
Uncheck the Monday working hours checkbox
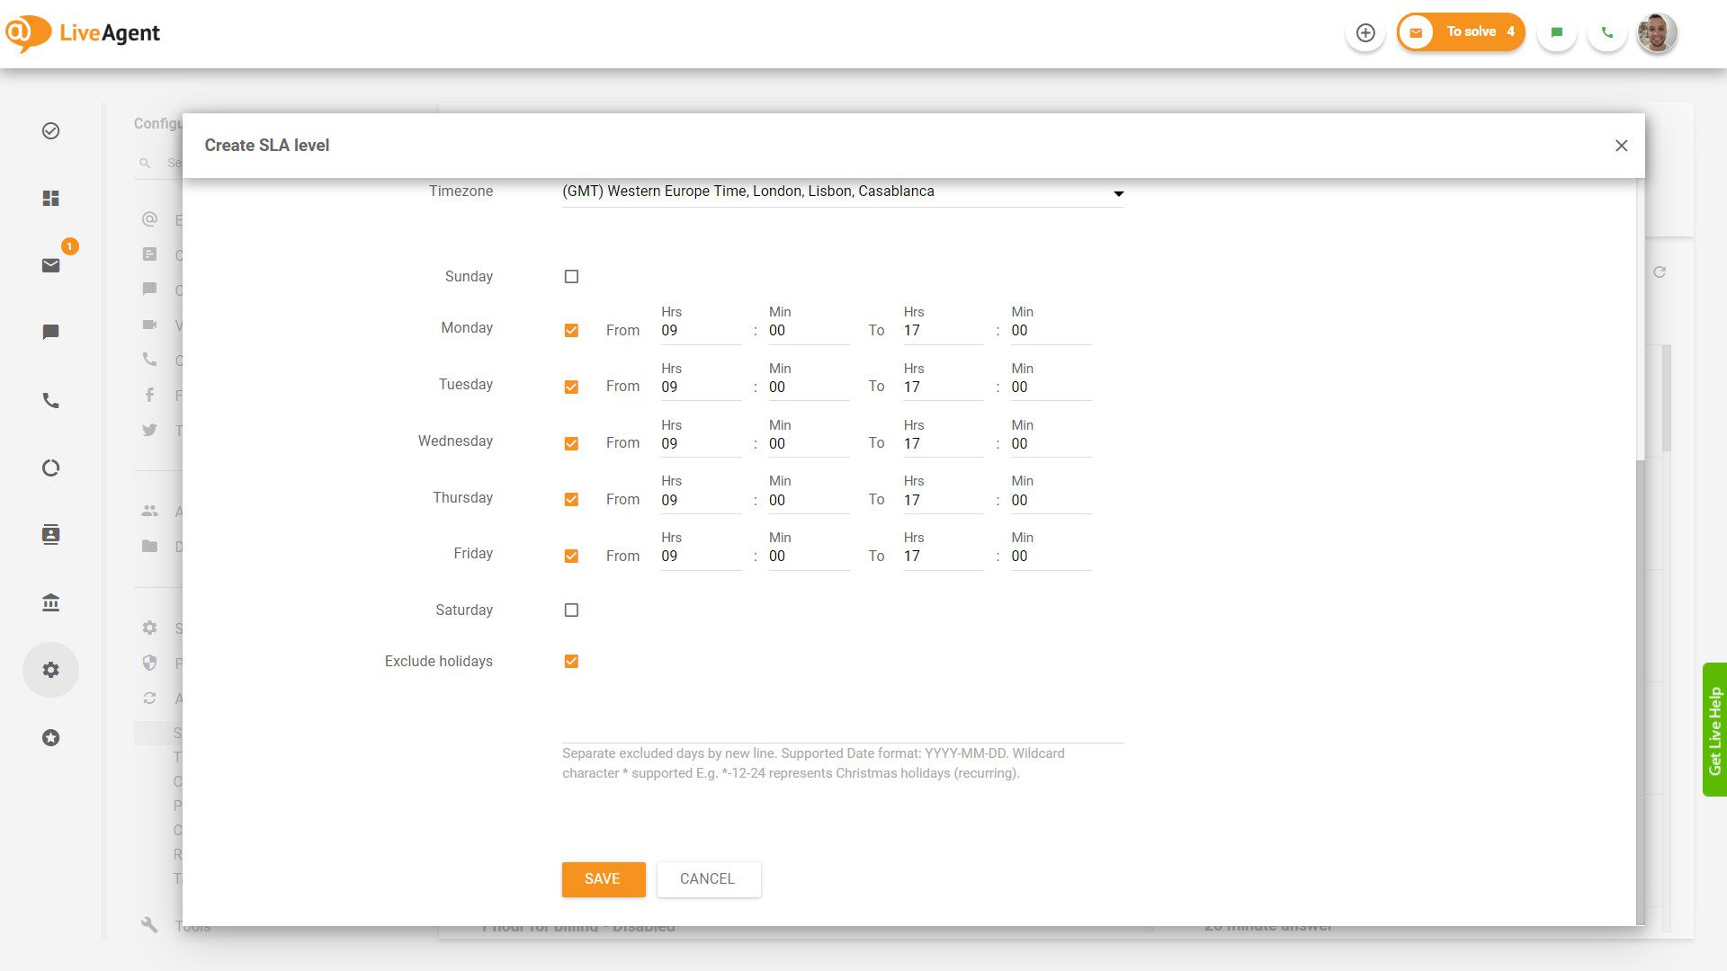571,330
